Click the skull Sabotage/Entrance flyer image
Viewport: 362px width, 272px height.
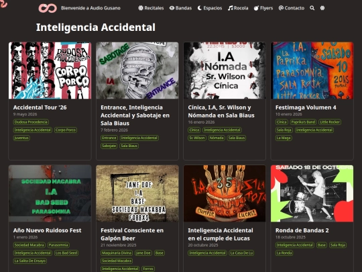coord(137,71)
